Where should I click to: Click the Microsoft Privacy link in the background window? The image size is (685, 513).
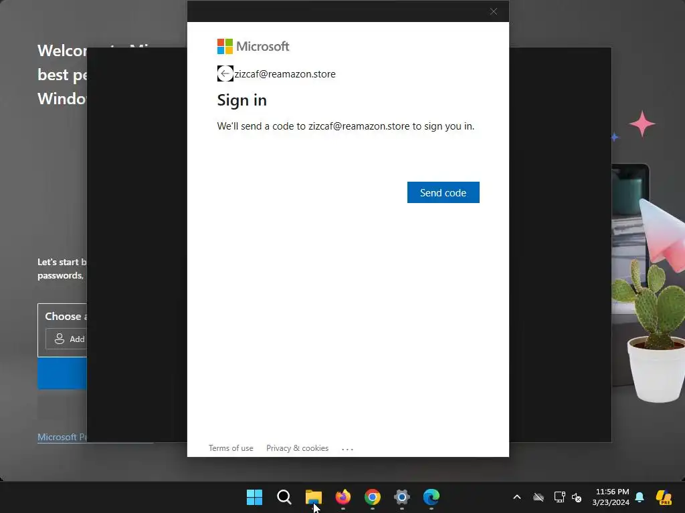pos(62,437)
